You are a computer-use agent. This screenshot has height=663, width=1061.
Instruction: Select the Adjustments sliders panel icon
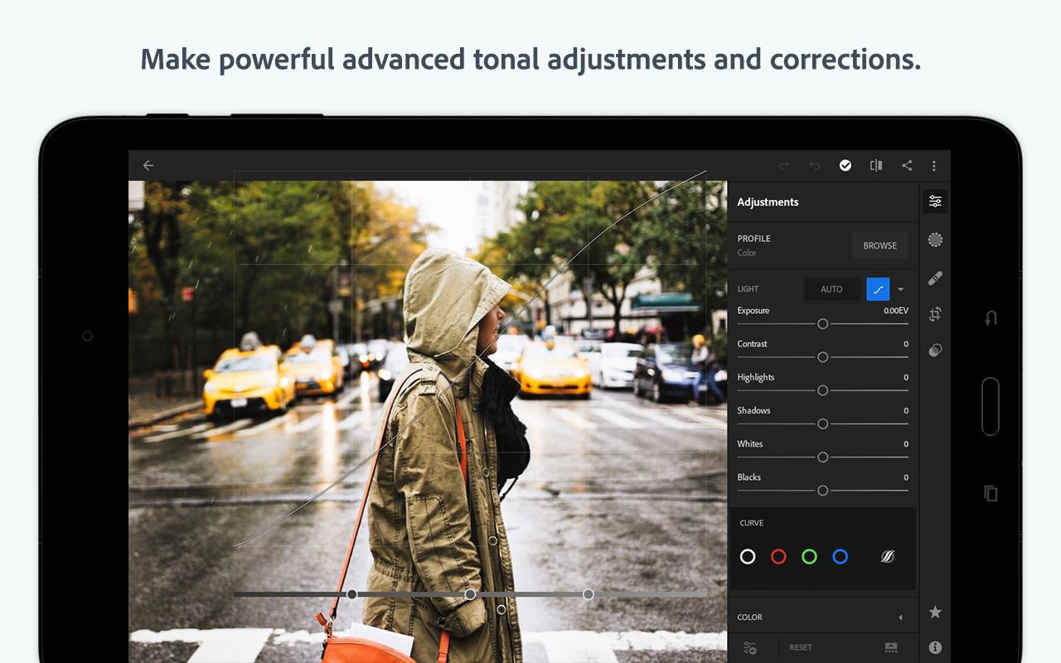(x=935, y=201)
